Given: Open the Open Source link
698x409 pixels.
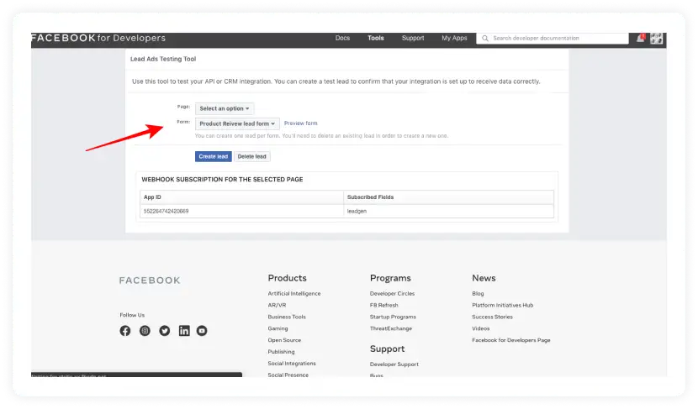Looking at the screenshot, I should (284, 340).
